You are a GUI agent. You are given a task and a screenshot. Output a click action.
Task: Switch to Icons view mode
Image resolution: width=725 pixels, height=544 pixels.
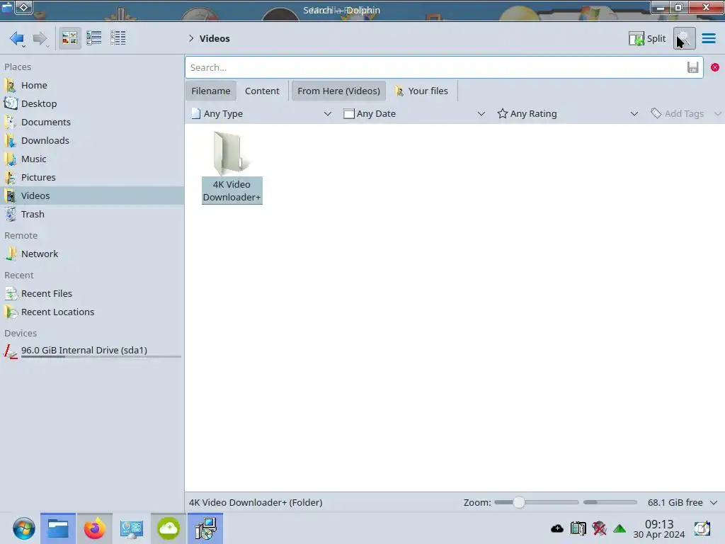pyautogui.click(x=69, y=38)
